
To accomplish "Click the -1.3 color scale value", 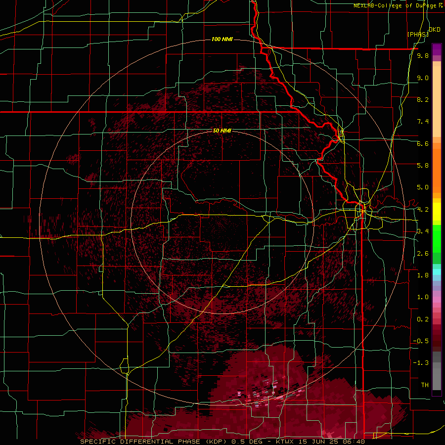I will click(x=421, y=363).
